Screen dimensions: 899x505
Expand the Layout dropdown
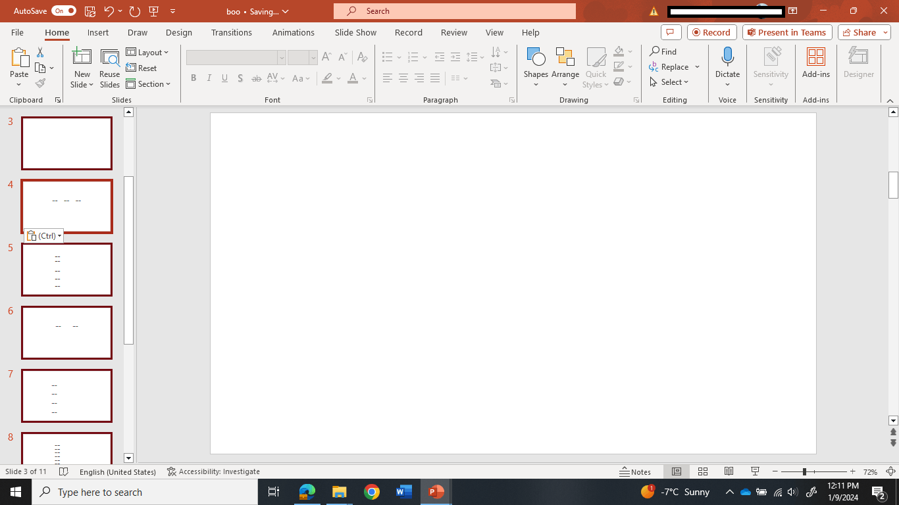pyautogui.click(x=147, y=53)
